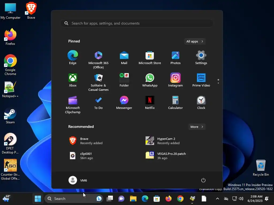Open the pinned Folder group
Viewport: 274px width, 205px height.
pyautogui.click(x=124, y=80)
